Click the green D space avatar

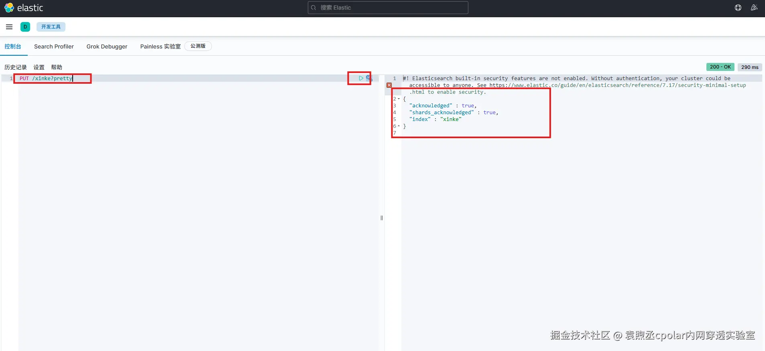point(25,27)
